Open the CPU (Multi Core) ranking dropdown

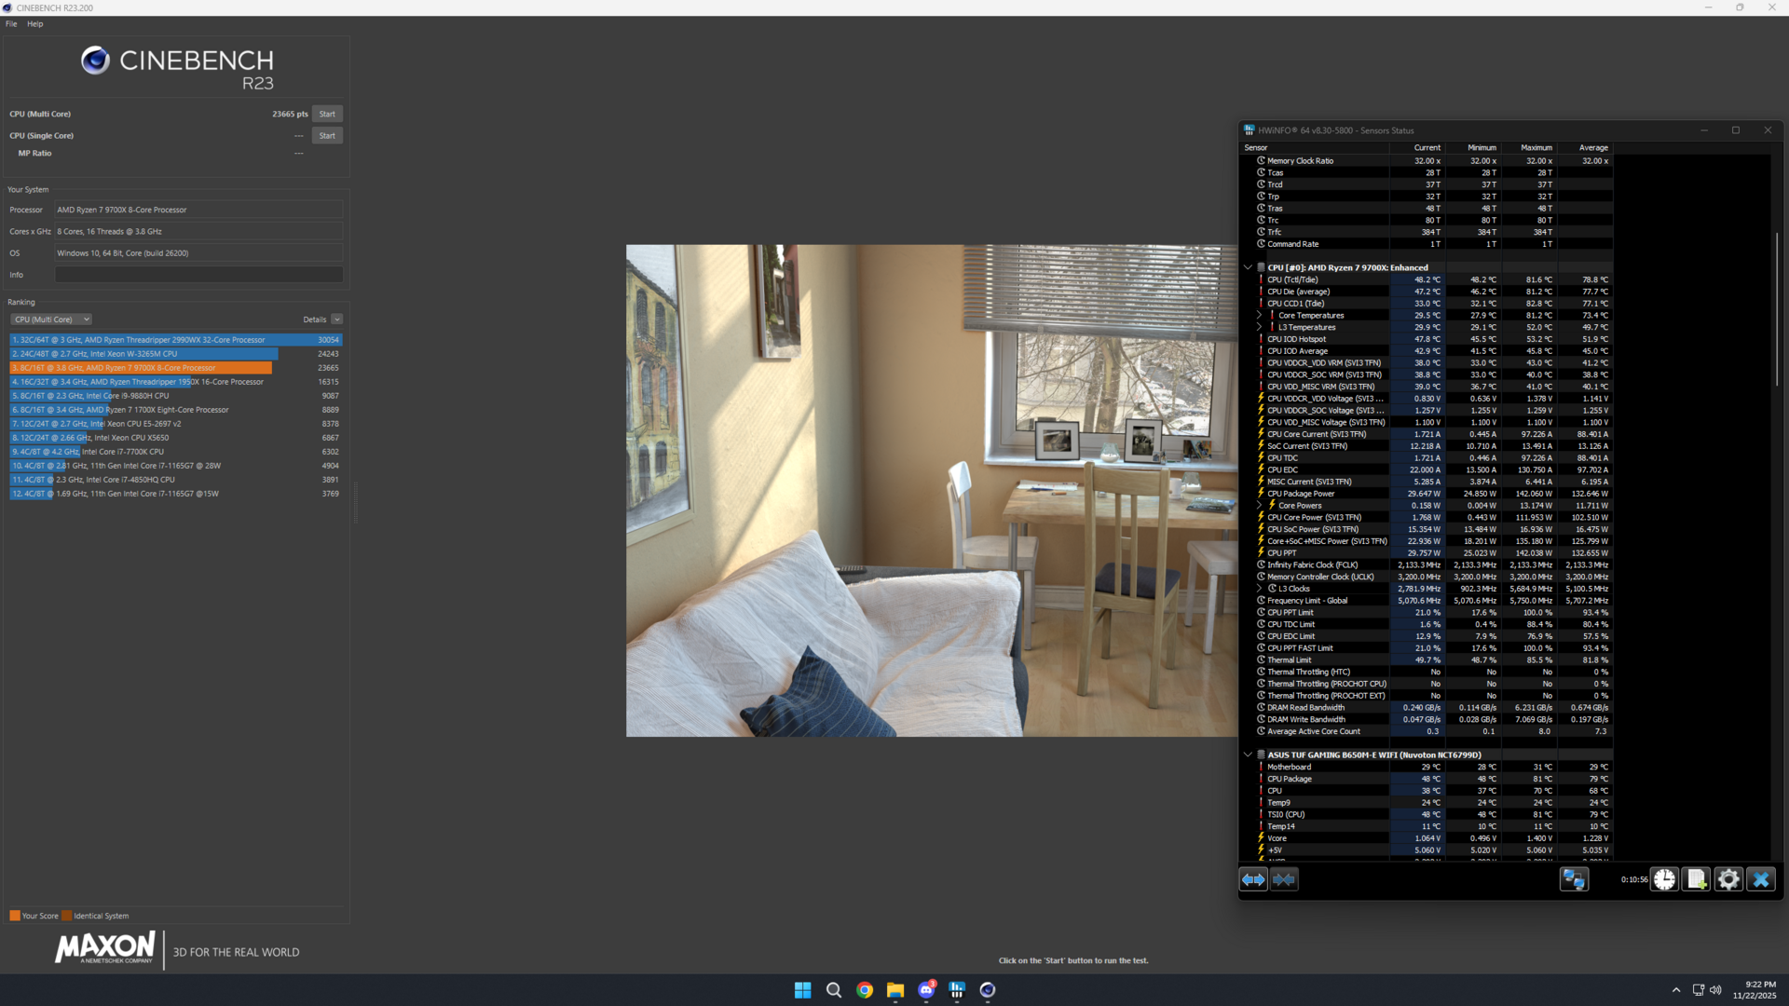(x=51, y=319)
